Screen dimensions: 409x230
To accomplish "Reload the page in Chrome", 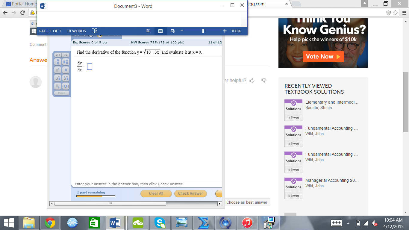I will [22, 13].
